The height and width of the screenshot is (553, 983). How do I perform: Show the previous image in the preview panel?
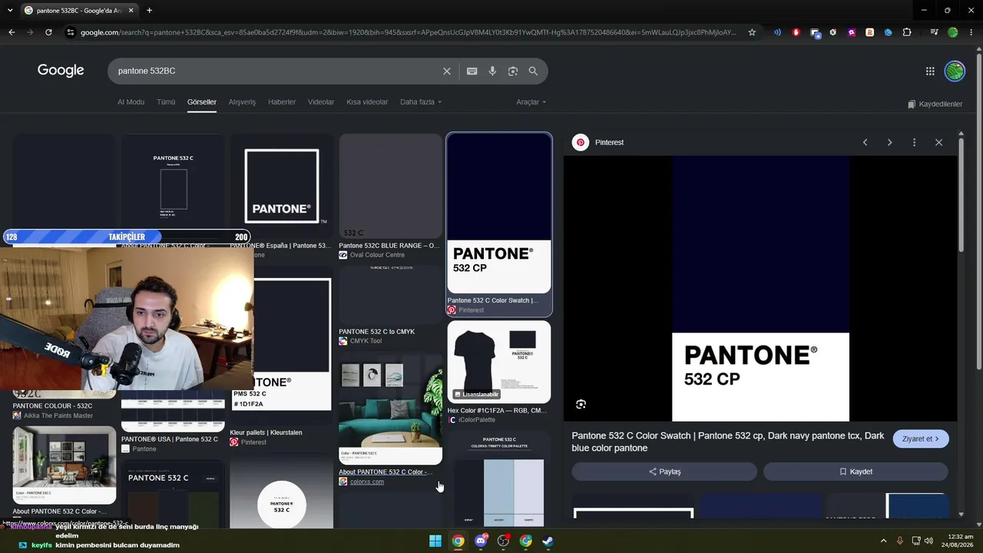[866, 142]
